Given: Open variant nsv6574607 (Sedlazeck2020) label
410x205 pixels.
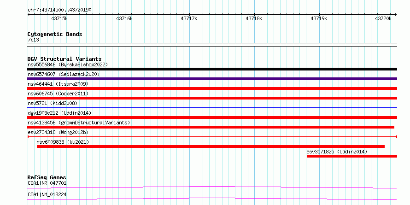Looking at the screenshot, I should [x=64, y=74].
